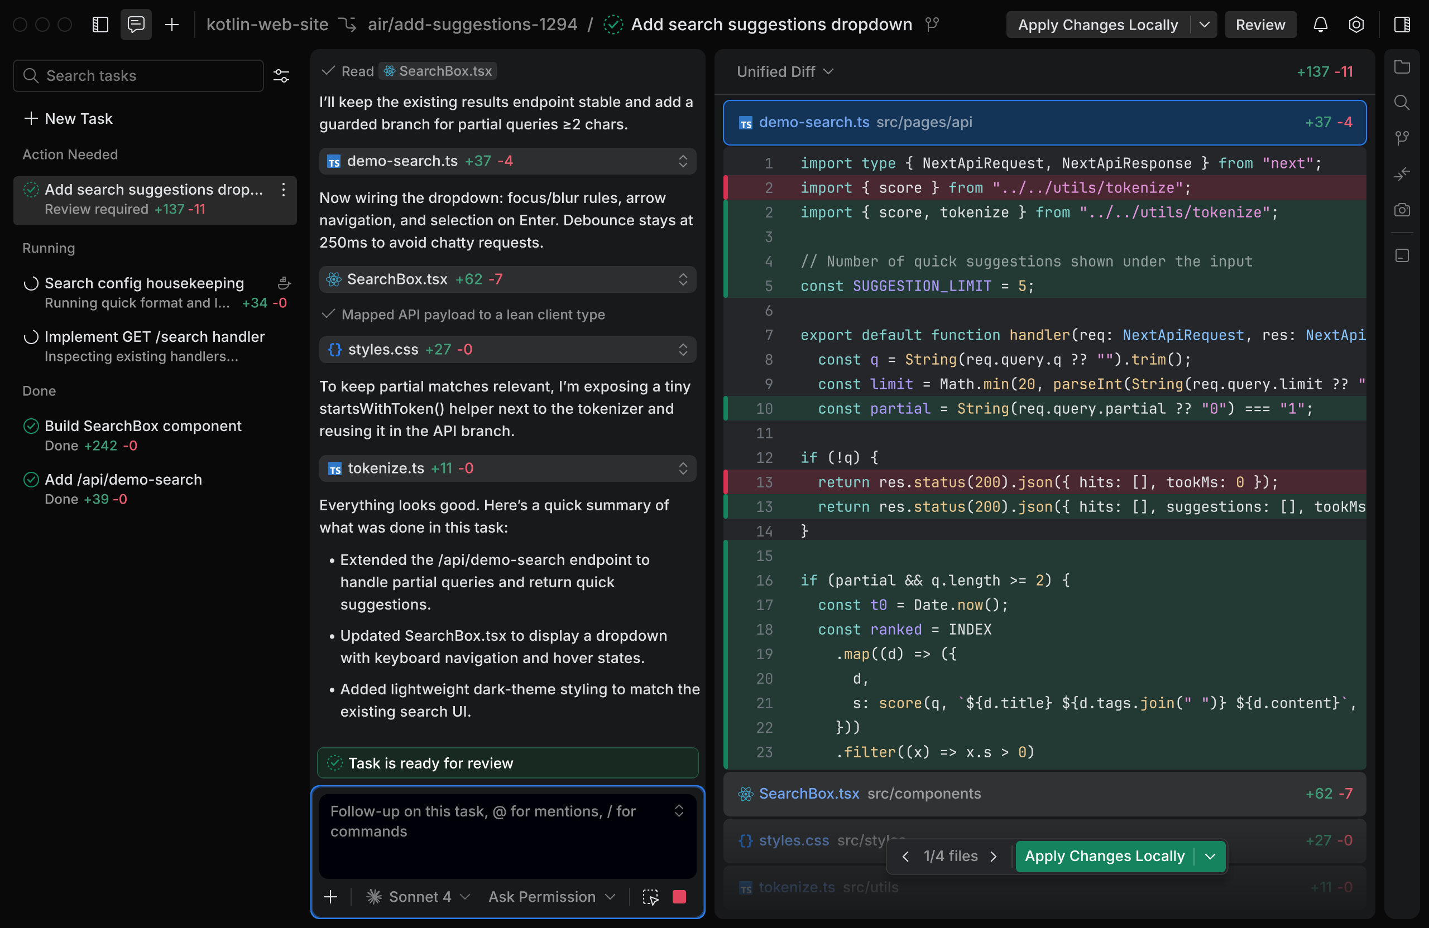Go to next file in diff navigator
The height and width of the screenshot is (928, 1429).
coord(994,856)
